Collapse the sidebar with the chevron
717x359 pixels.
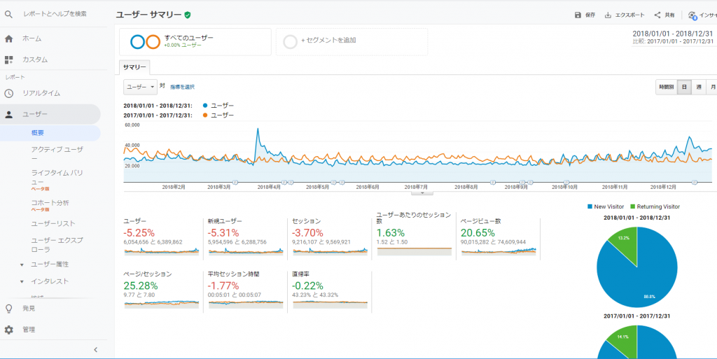(95, 350)
